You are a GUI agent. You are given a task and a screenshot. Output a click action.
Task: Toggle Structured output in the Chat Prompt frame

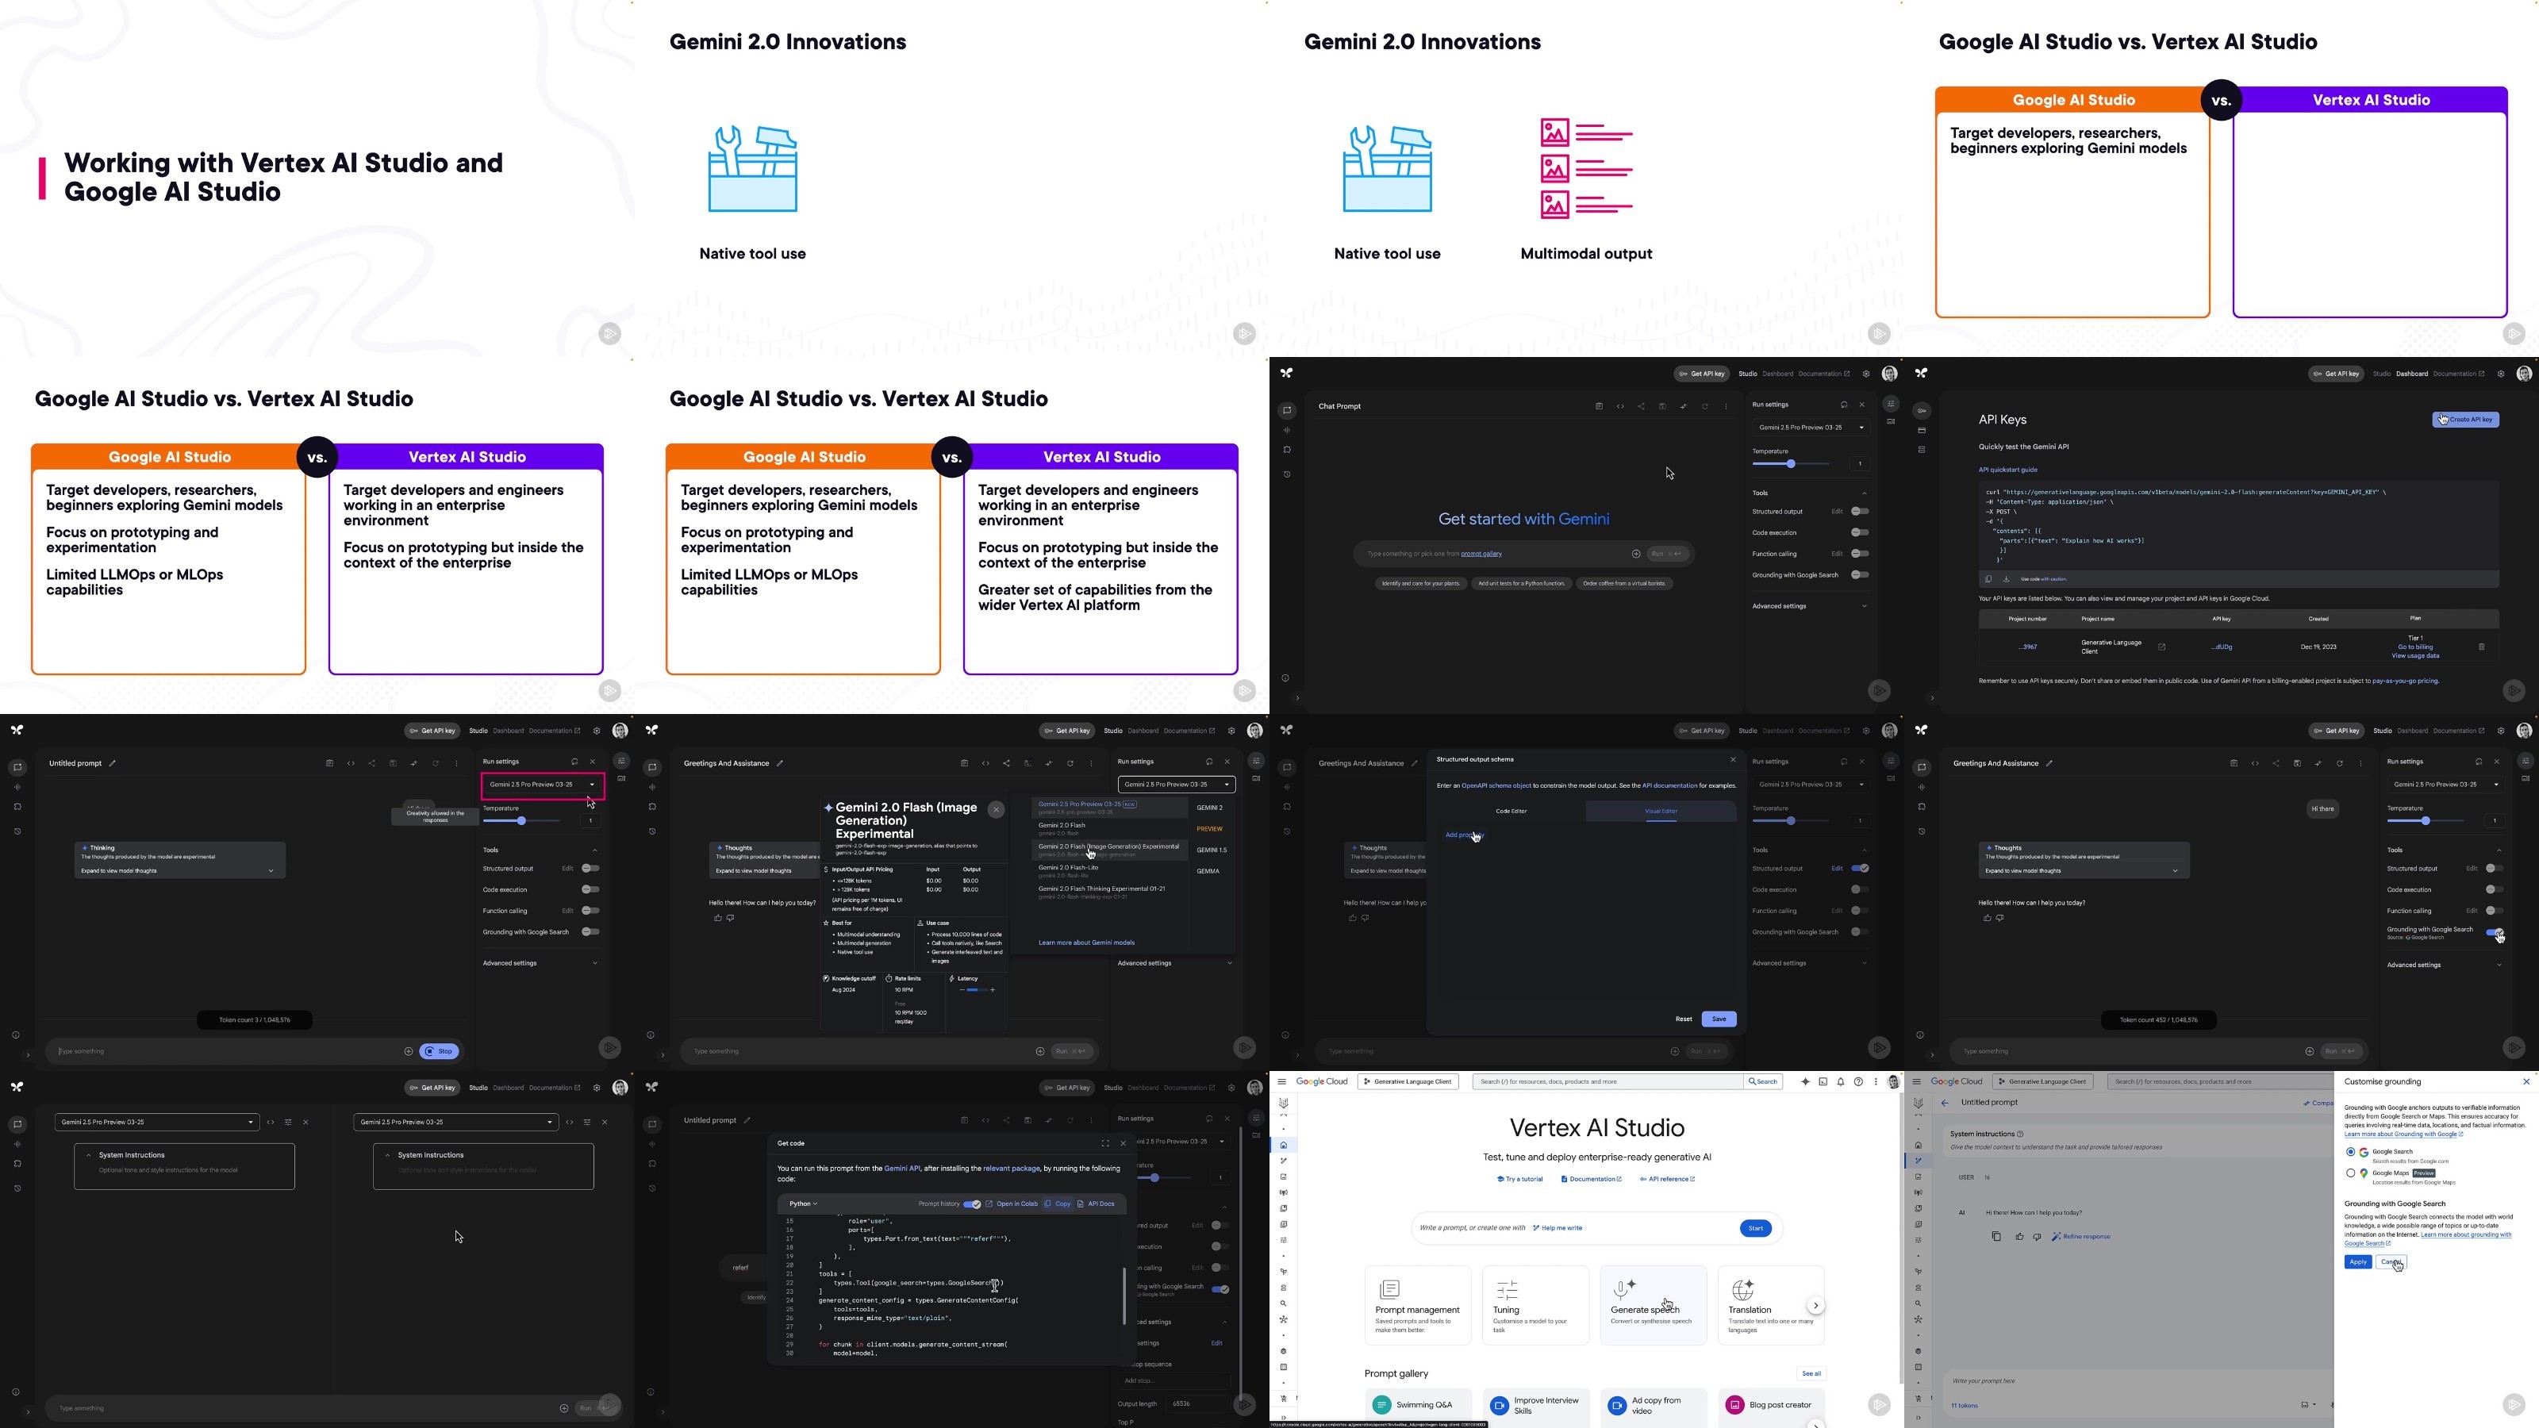[1860, 512]
